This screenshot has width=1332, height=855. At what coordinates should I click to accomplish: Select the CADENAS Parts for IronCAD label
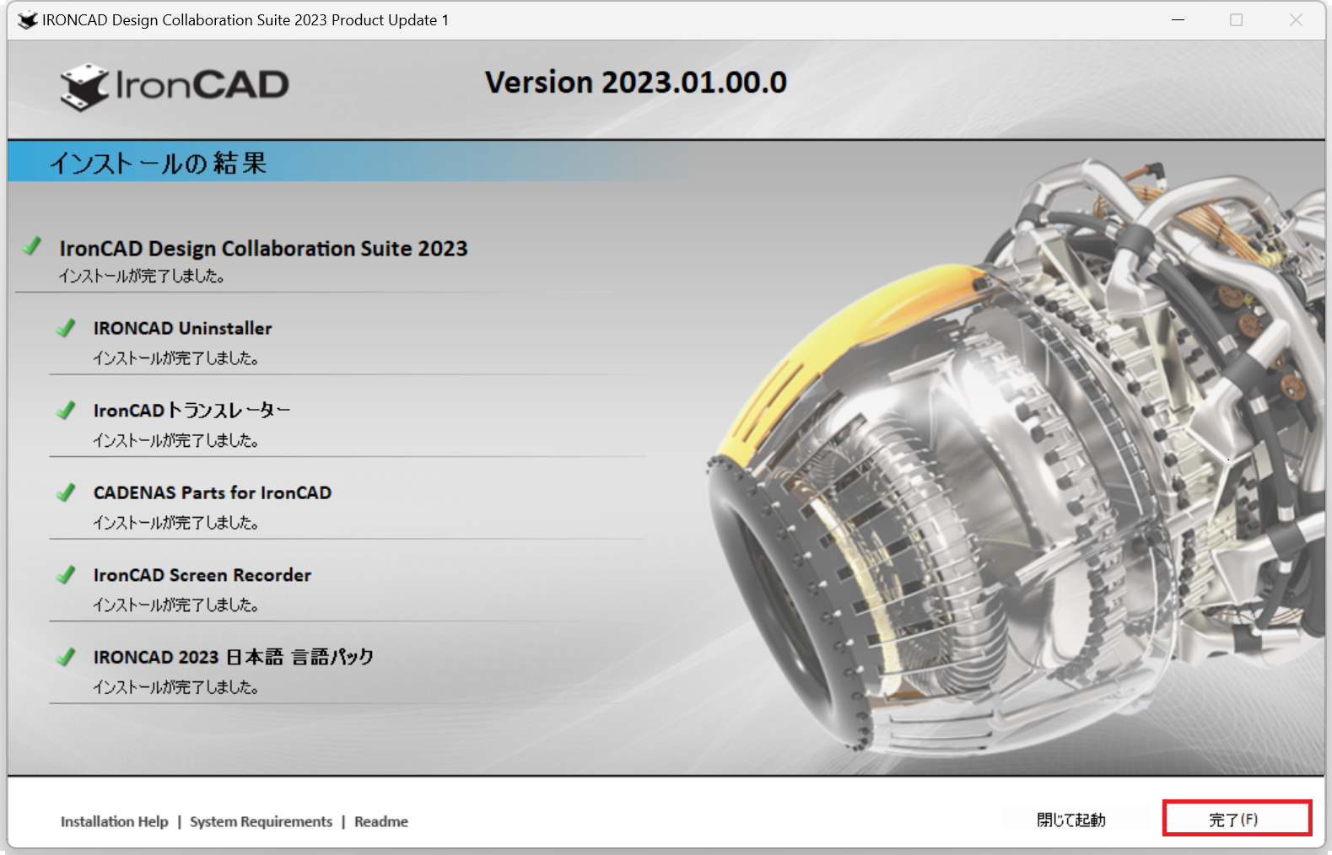tap(212, 492)
